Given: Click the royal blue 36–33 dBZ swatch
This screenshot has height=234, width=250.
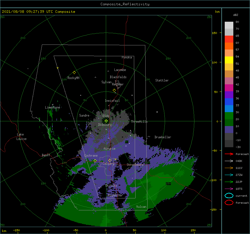Looking at the screenshot, I should tap(229, 102).
